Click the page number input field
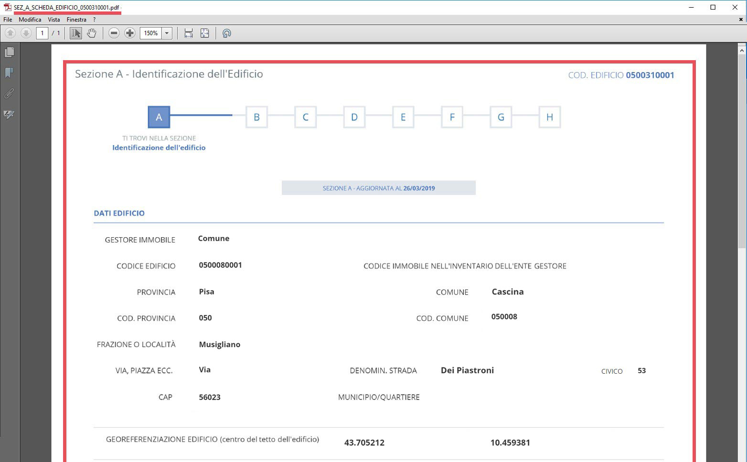This screenshot has height=462, width=747. (42, 33)
